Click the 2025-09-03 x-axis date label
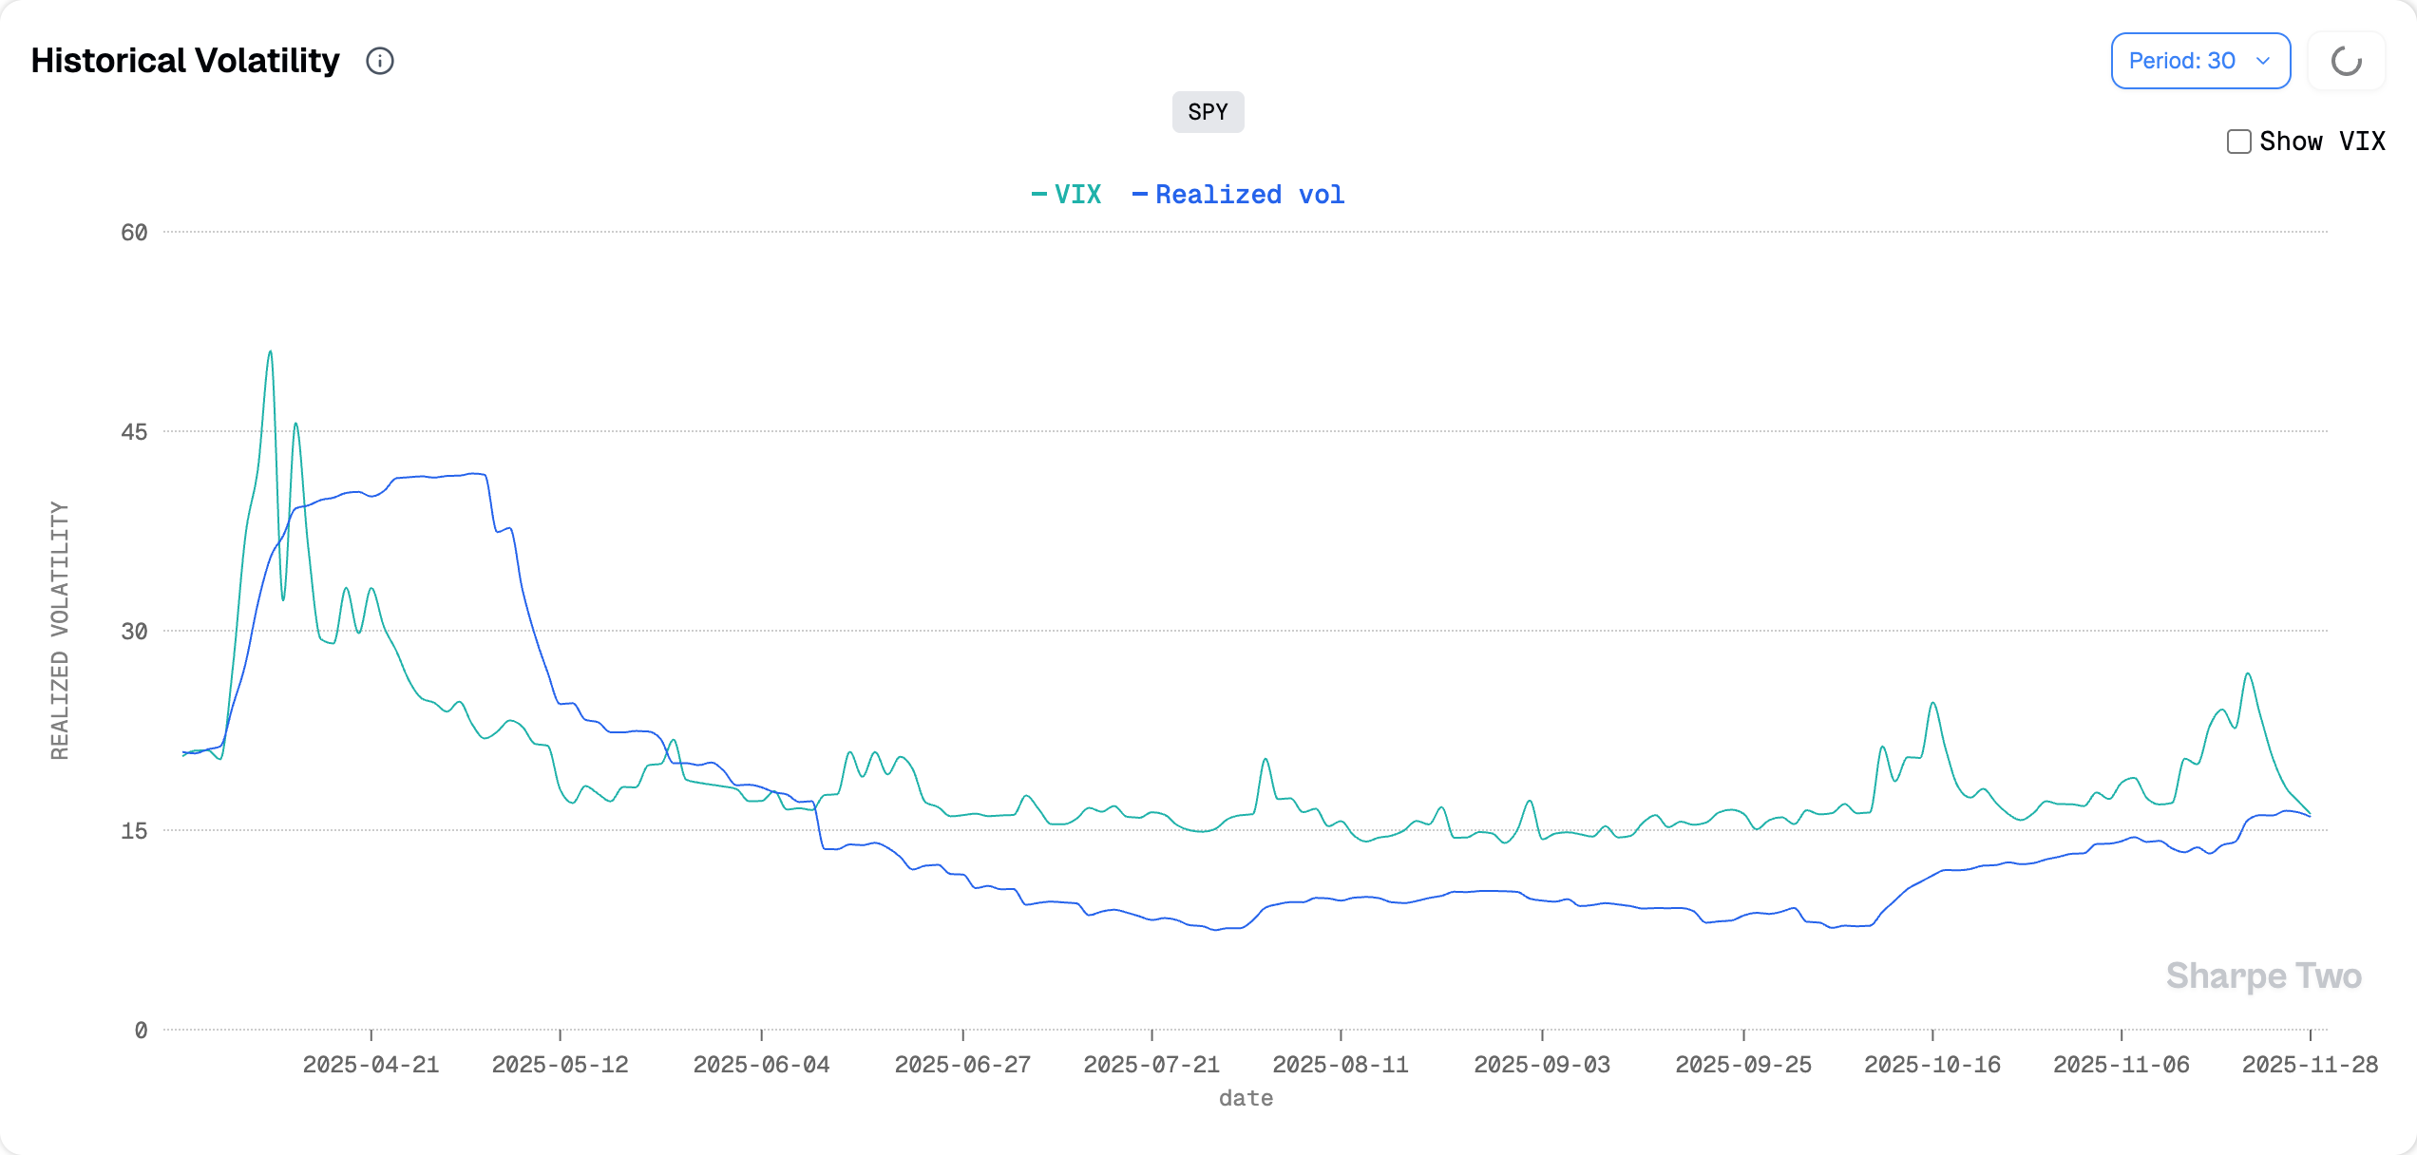 (1541, 1065)
